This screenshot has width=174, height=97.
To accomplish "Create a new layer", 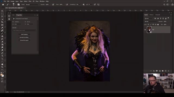I will point(166,71).
